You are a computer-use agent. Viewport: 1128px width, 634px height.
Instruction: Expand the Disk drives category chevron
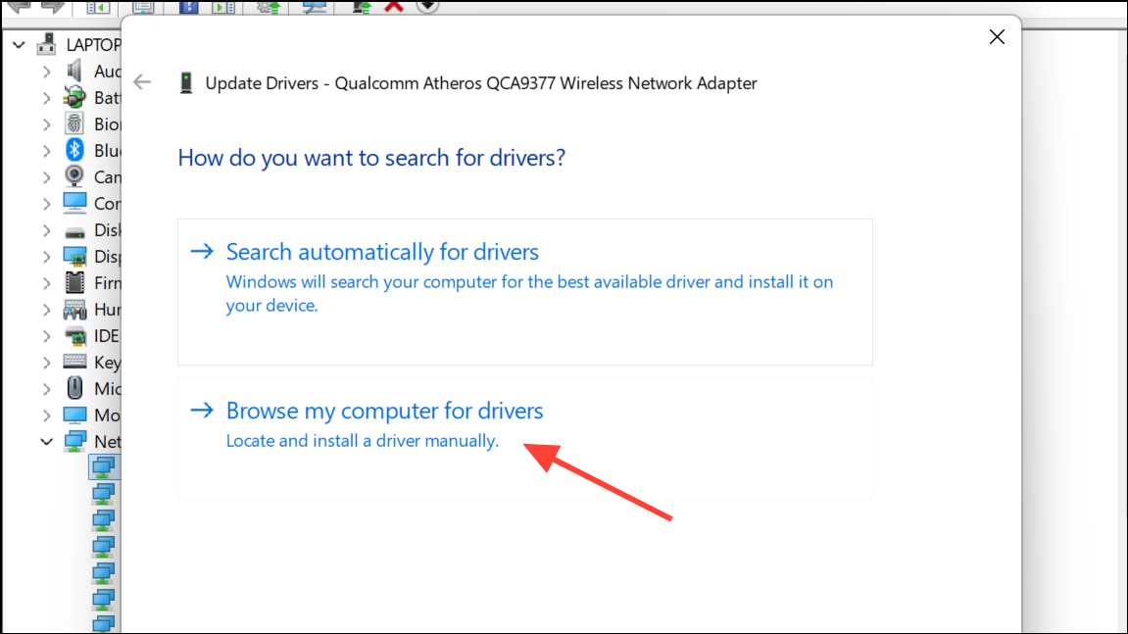coord(46,230)
